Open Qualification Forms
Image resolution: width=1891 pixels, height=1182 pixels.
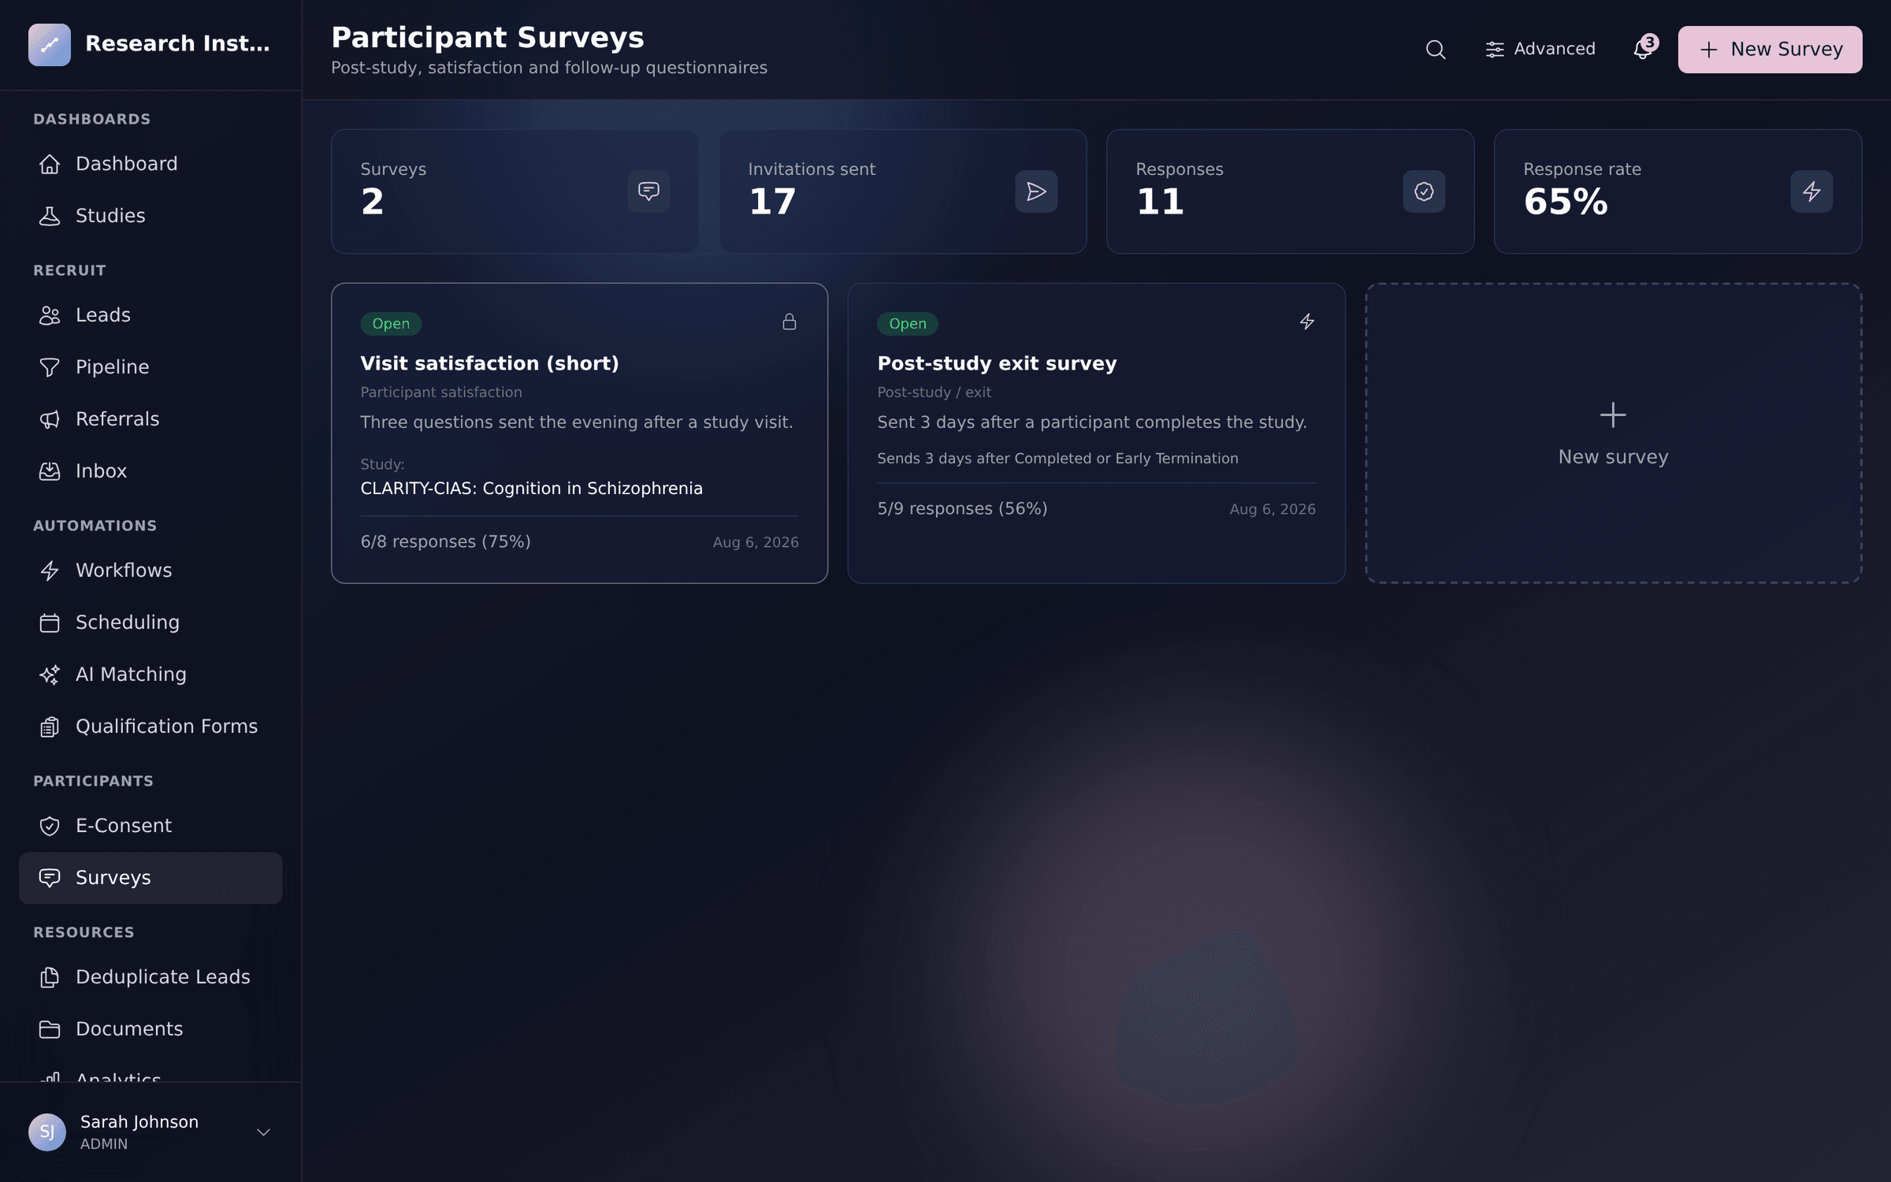pyautogui.click(x=150, y=727)
